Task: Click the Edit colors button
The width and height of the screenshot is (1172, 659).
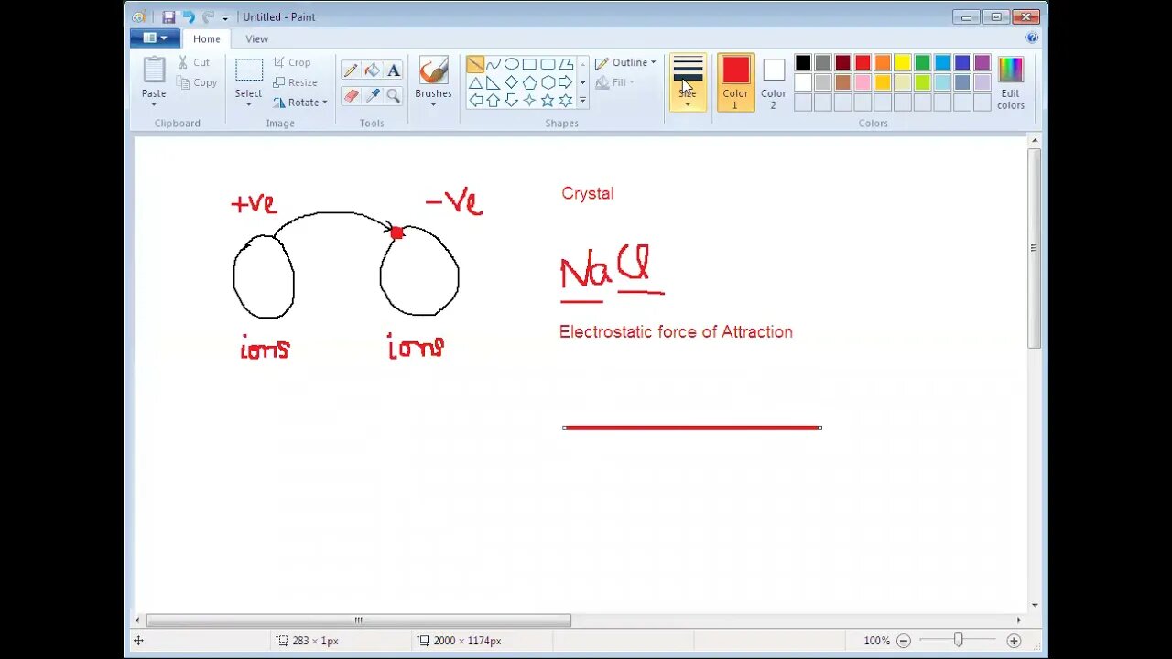Action: (x=1011, y=82)
